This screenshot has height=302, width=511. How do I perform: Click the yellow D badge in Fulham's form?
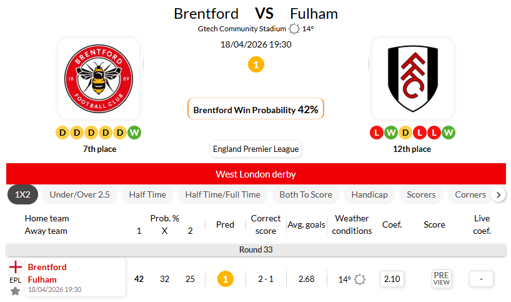pos(405,133)
